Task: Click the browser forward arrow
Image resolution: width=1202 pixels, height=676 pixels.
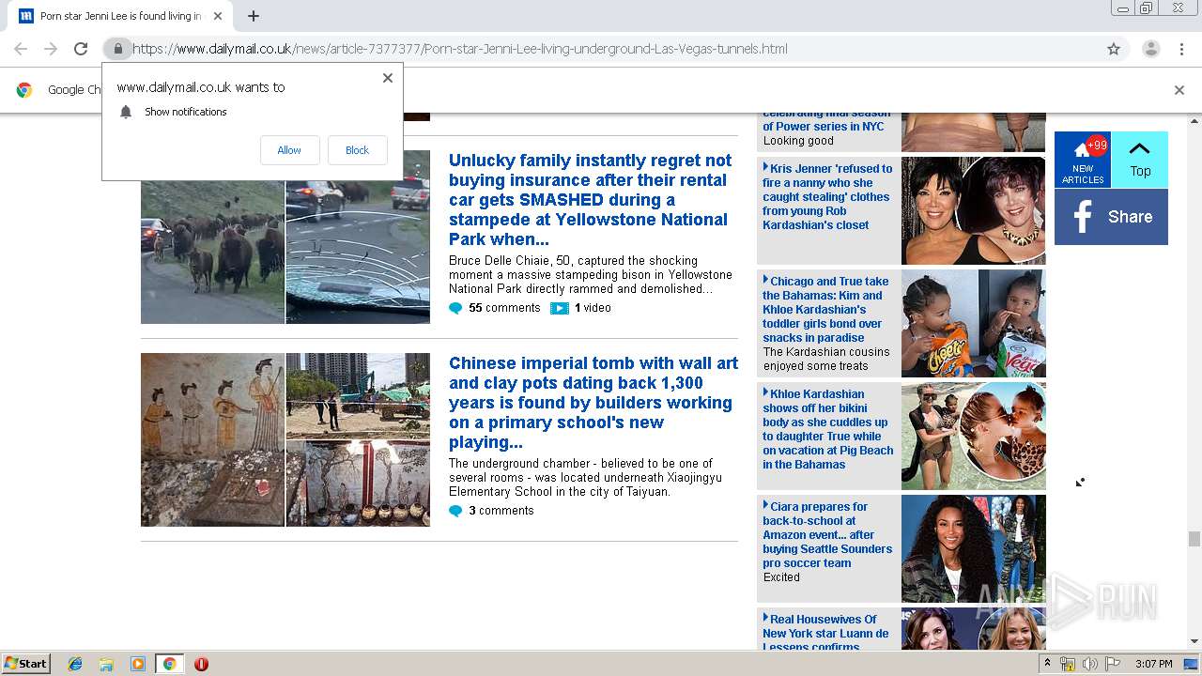Action: (51, 49)
